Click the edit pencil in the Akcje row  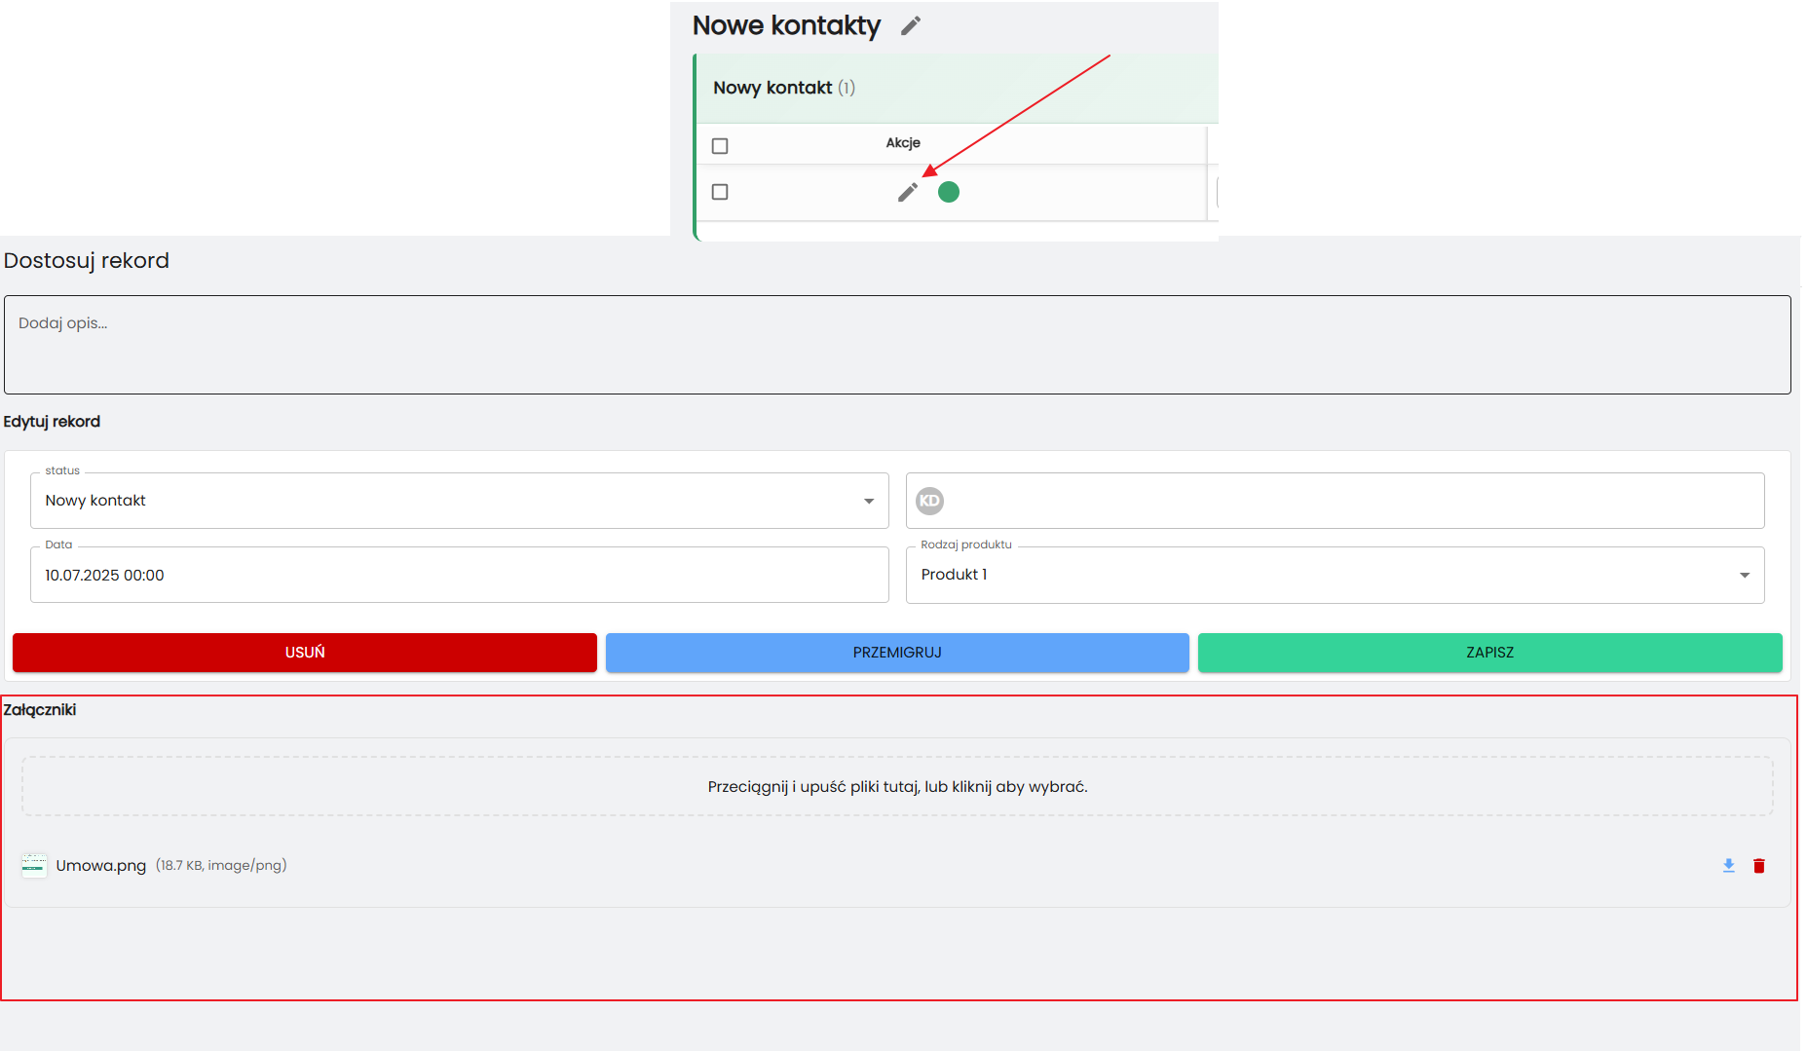pos(907,192)
